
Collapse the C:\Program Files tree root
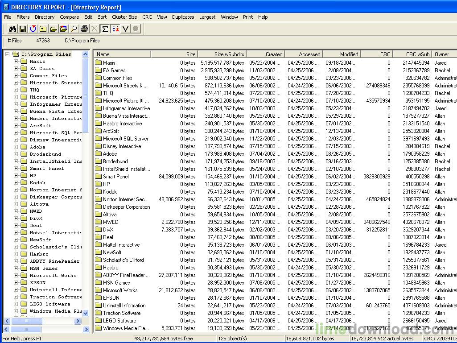pos(8,54)
